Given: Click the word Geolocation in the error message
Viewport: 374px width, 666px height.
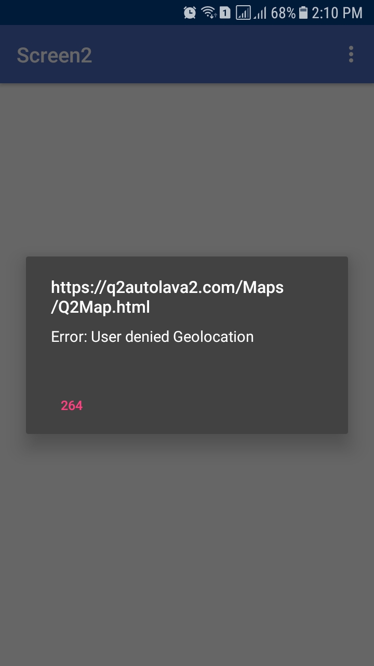Looking at the screenshot, I should click(x=213, y=337).
